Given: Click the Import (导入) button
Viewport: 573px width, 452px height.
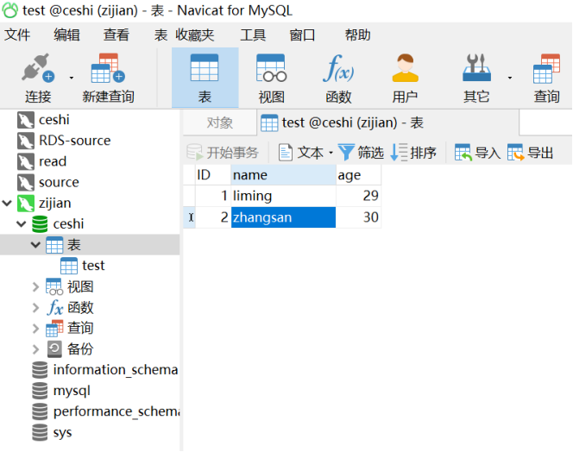Looking at the screenshot, I should coord(477,153).
